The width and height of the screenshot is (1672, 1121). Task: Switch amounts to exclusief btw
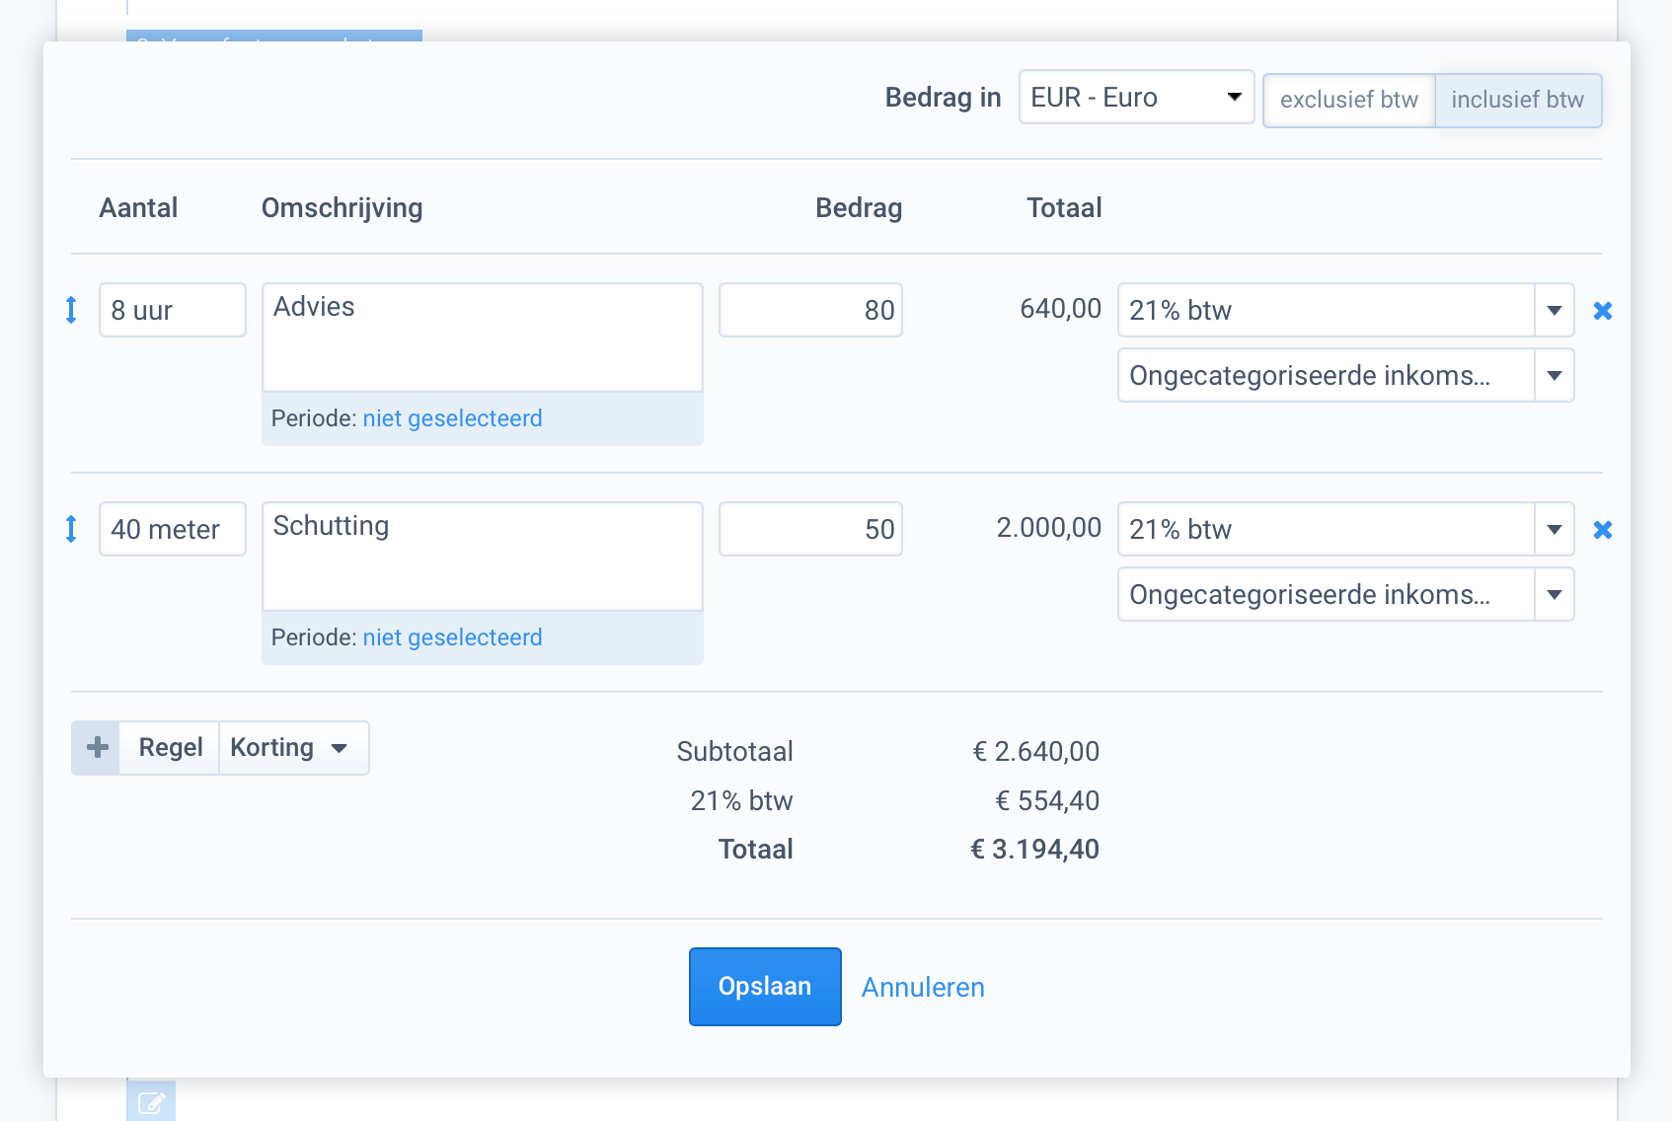(x=1348, y=101)
